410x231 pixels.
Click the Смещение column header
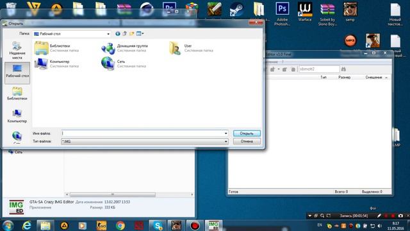[x=373, y=77]
